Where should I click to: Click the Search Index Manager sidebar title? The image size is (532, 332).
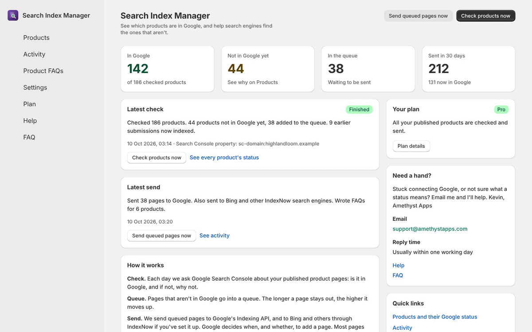pos(56,15)
